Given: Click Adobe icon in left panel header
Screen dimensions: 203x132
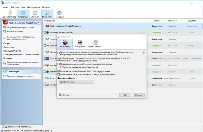Looking at the screenshot, I should click(5, 22).
